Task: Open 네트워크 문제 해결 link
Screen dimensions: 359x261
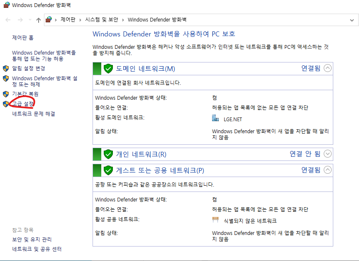Action: point(34,114)
